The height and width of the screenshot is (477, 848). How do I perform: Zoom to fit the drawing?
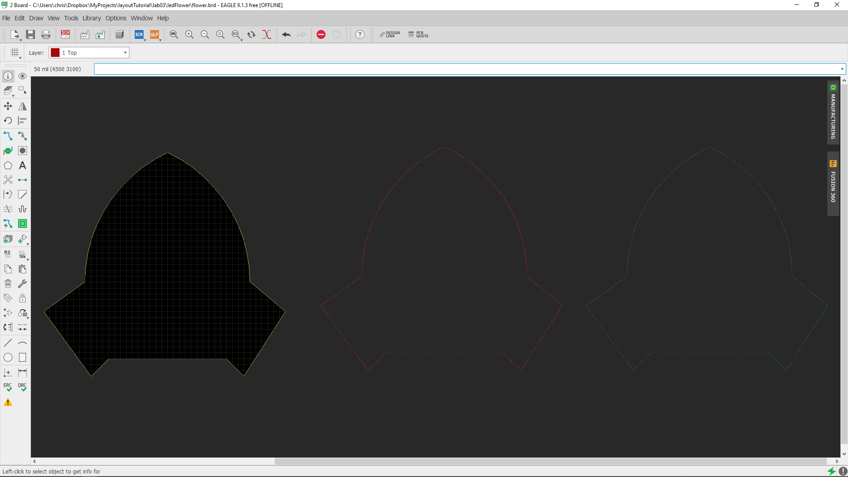[174, 34]
